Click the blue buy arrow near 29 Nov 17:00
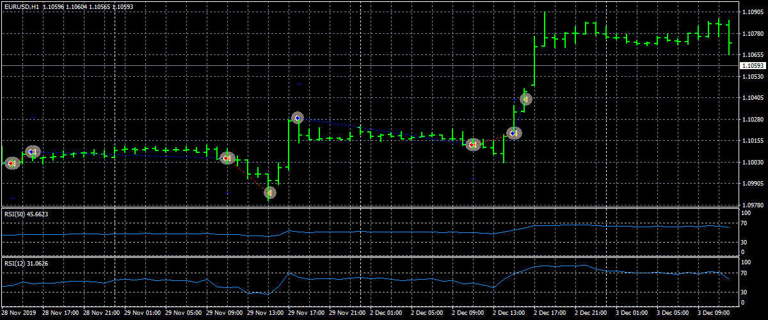The image size is (768, 320). point(297,118)
